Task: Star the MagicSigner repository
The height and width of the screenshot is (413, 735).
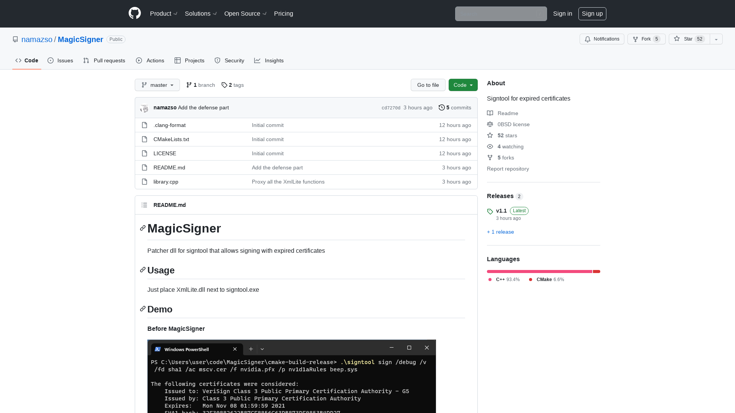Action: [x=689, y=39]
